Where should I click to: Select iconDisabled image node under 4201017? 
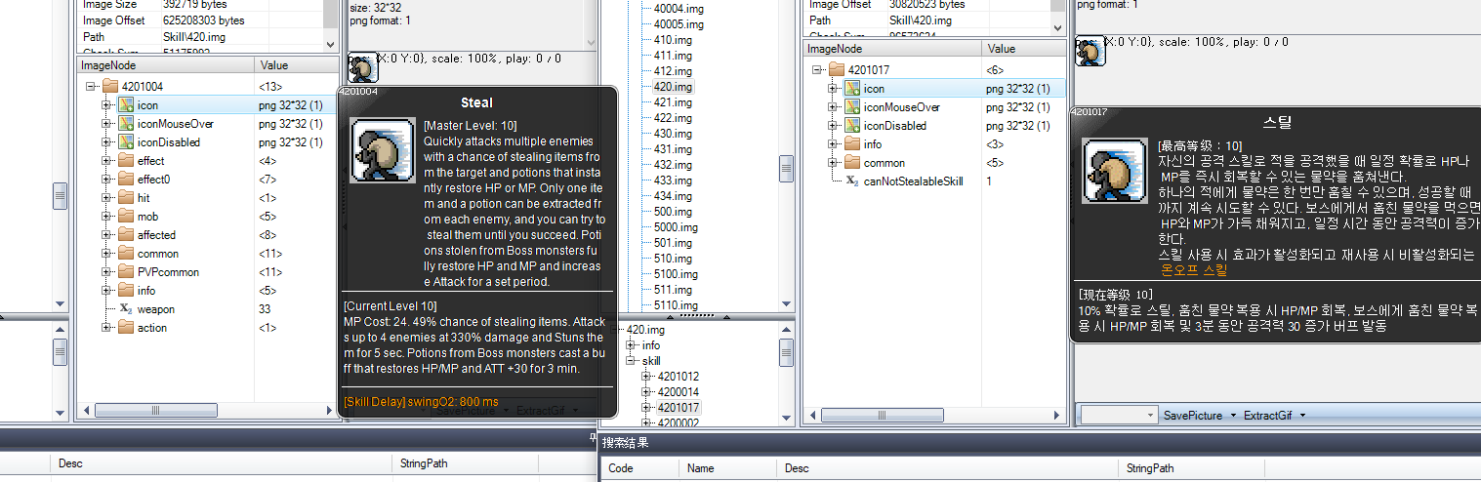coord(894,126)
